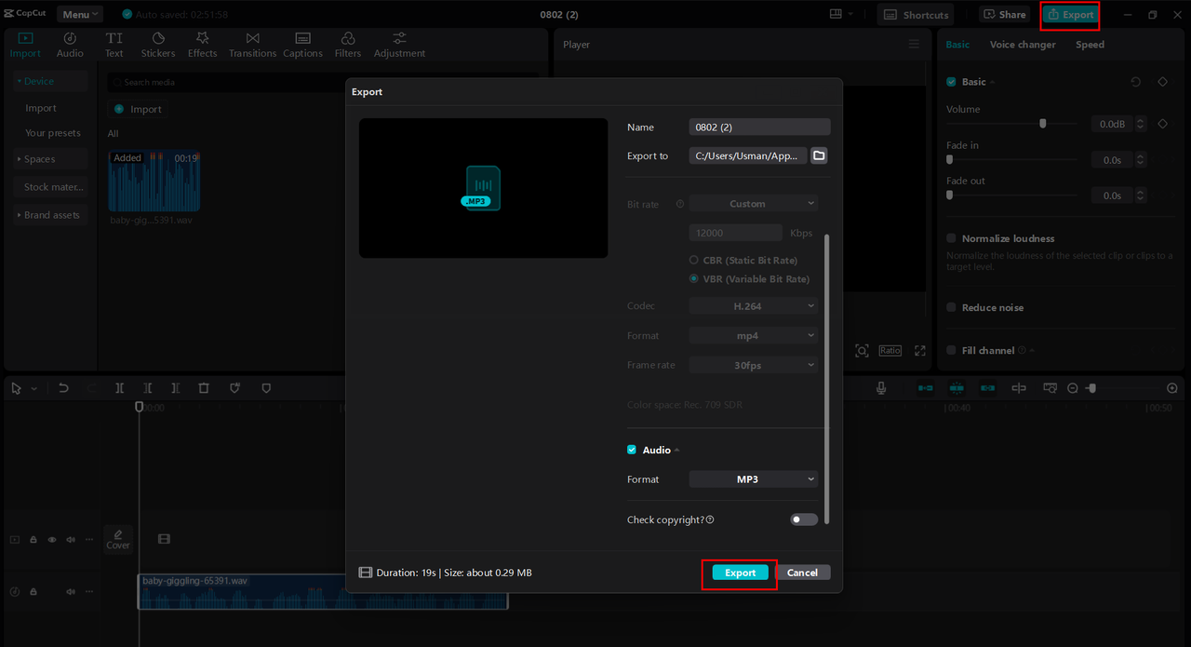Open the Menu dropdown in title bar
This screenshot has width=1191, height=647.
(80, 14)
